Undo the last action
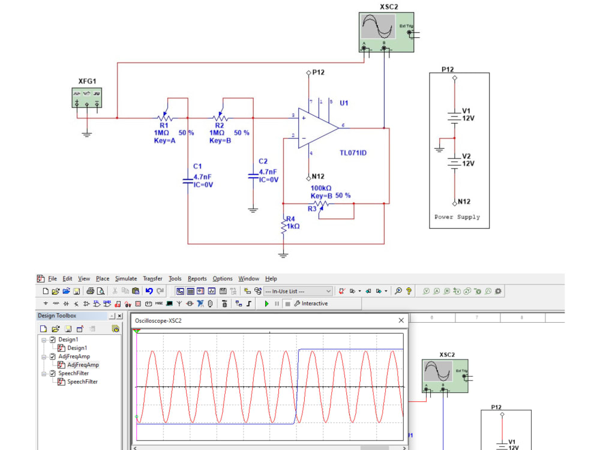The height and width of the screenshot is (450, 600). (x=149, y=291)
